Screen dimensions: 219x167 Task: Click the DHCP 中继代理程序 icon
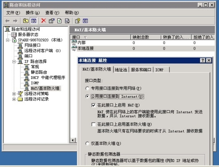tap(27, 77)
